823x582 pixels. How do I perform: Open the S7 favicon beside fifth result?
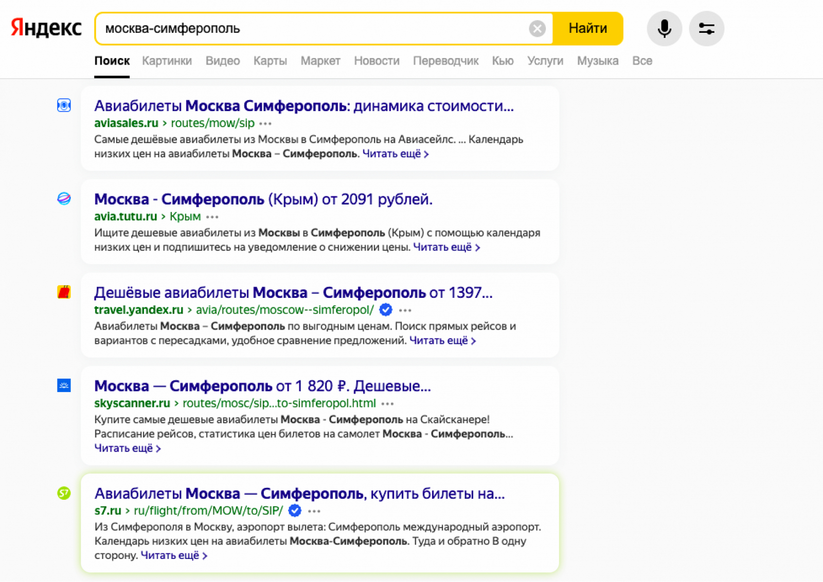point(64,493)
